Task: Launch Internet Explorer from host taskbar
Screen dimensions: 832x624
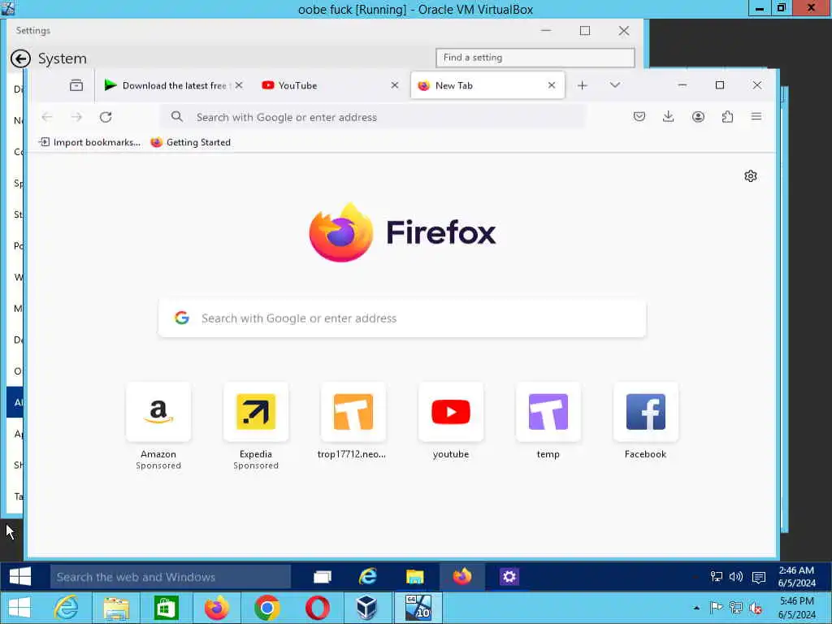Action: tap(67, 608)
